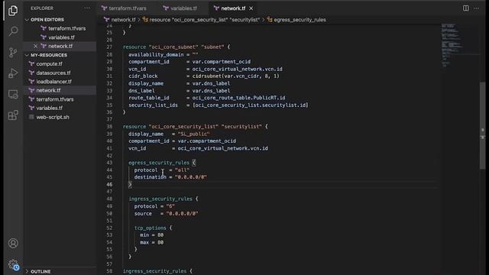Open terraform.tfvars in MY-RESOURCES tree
489x275 pixels.
coord(54,99)
